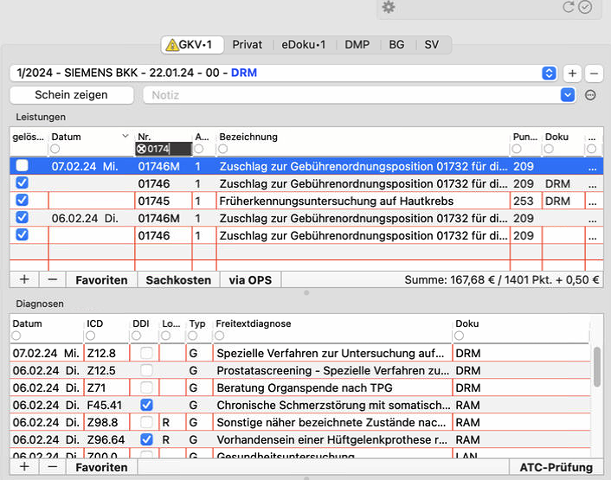Toggle DDI checkbox for Z12.5 diagnosis
Screen dimensions: 611x480
146,370
